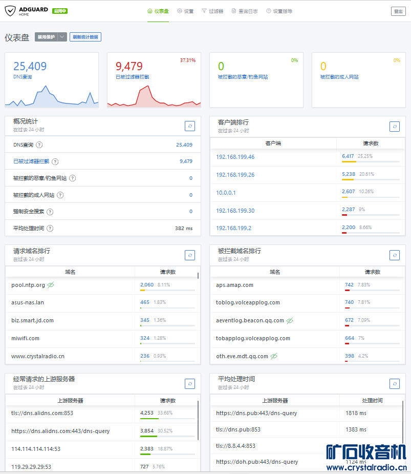
Task: Click the 请求域名排行 list scrollbar
Action: point(198,275)
